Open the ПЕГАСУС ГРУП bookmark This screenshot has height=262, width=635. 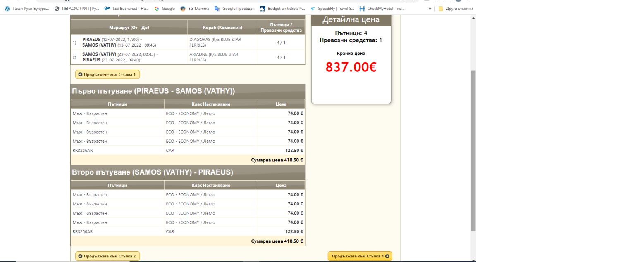click(x=77, y=8)
